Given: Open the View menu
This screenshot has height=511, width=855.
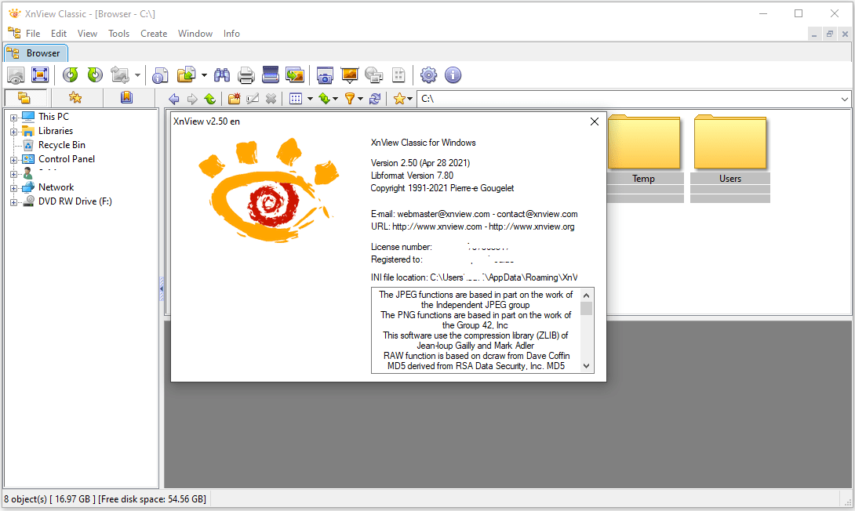Looking at the screenshot, I should click(x=87, y=34).
